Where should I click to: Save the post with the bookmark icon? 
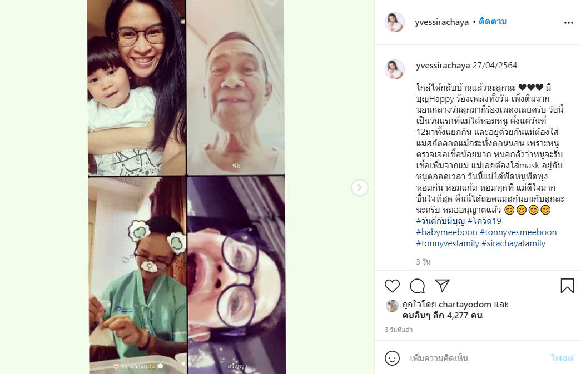567,286
